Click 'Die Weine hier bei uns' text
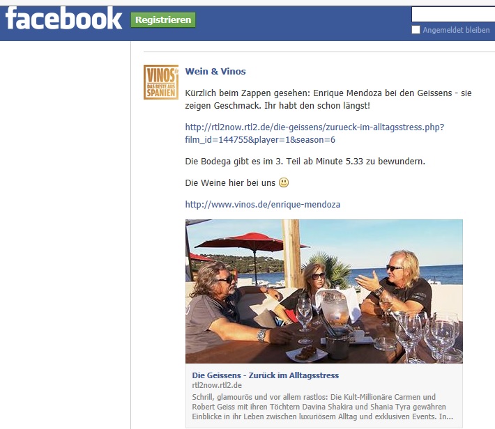Image resolution: width=495 pixels, height=429 pixels. coord(230,183)
